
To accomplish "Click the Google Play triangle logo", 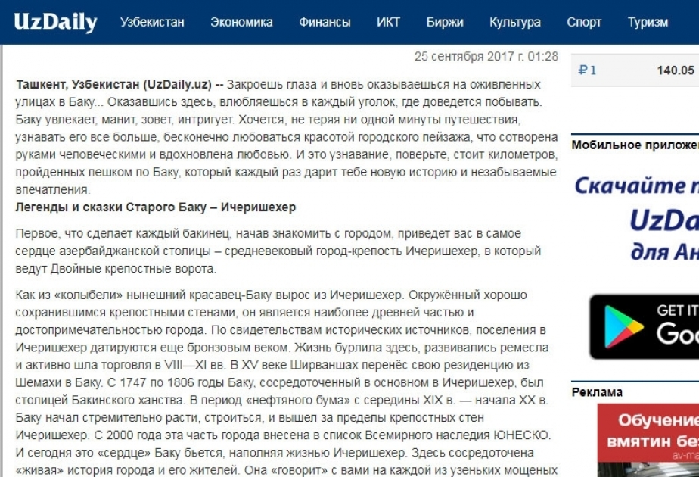I will (623, 326).
